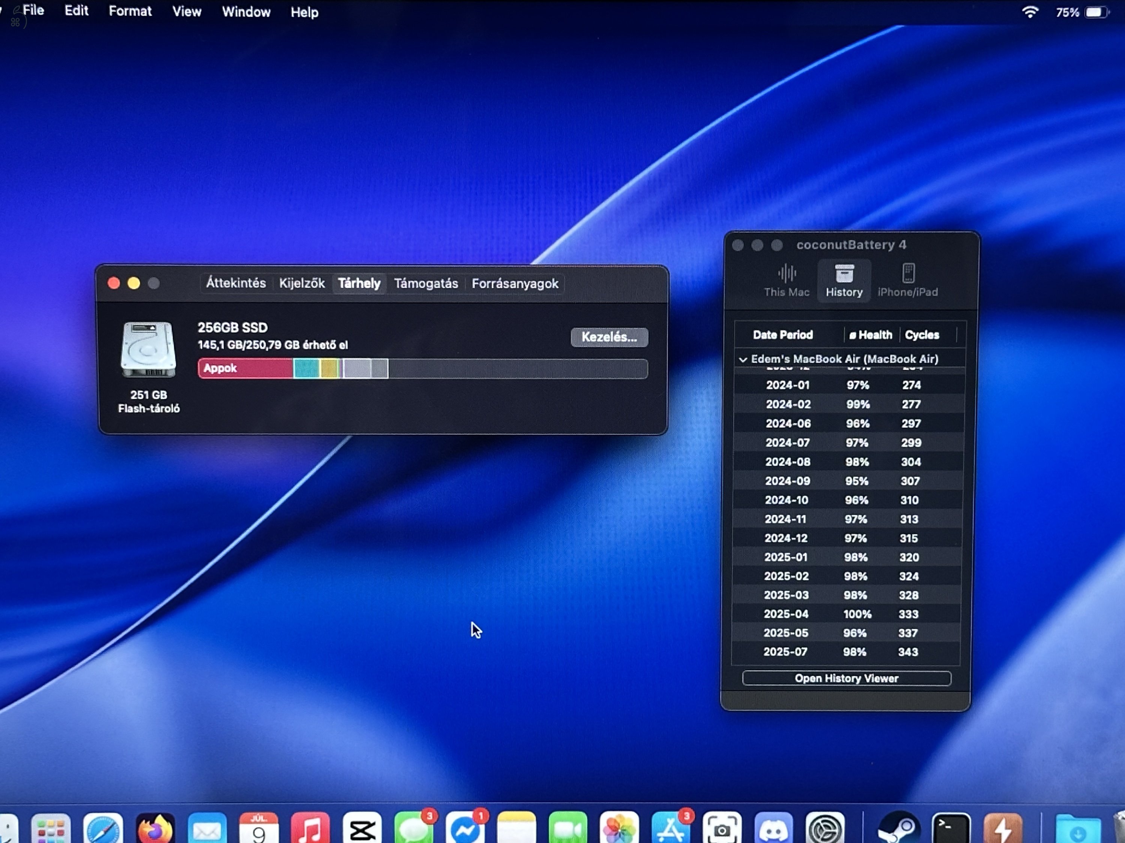Click Open History Viewer
This screenshot has height=843, width=1125.
[x=846, y=679]
